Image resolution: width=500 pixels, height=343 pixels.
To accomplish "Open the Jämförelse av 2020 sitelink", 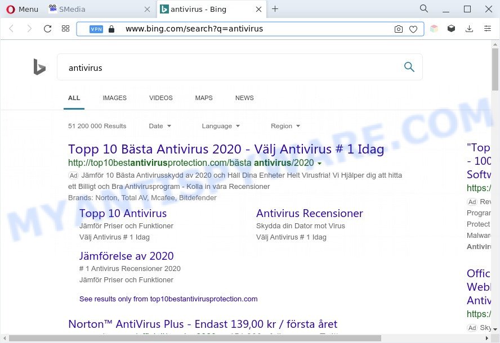I will click(x=127, y=256).
